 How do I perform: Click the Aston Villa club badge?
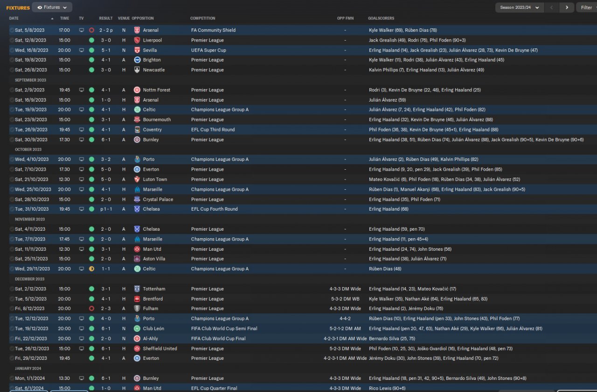[137, 259]
